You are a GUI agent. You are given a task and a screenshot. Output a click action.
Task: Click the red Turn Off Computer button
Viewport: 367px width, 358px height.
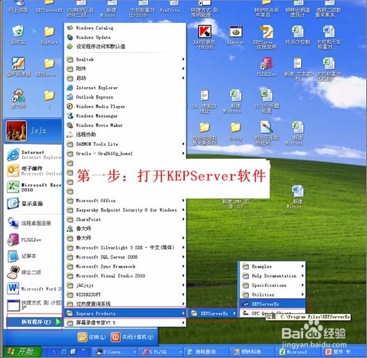115,337
